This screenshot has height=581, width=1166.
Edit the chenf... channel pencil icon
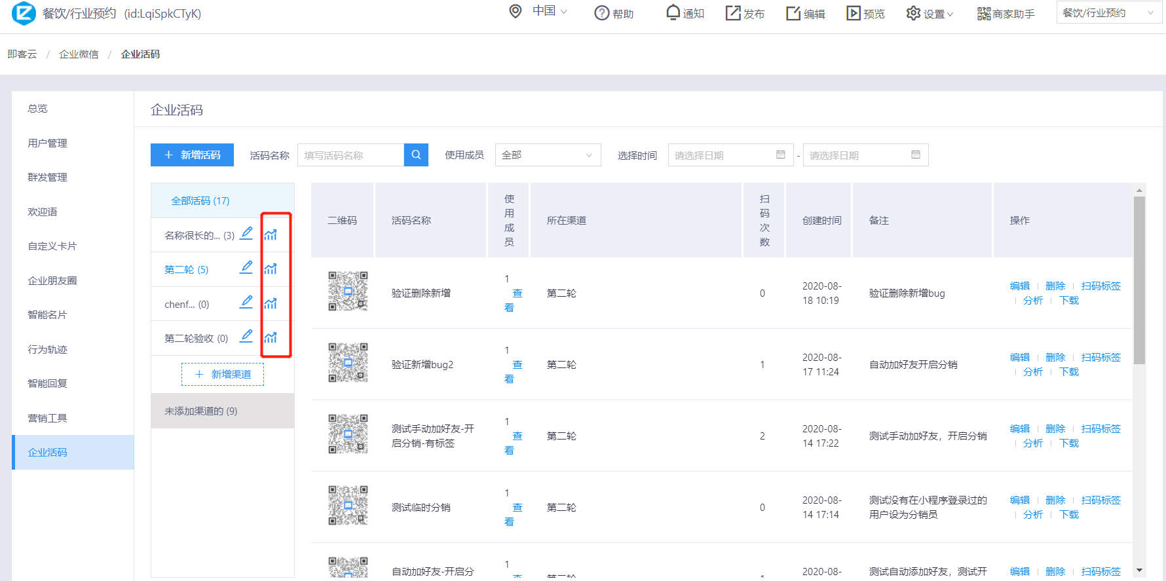(246, 302)
